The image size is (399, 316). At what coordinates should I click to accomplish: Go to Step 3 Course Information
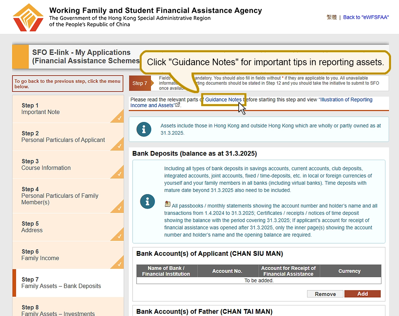(68, 165)
